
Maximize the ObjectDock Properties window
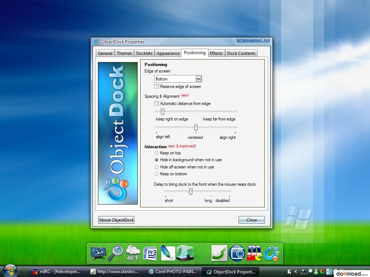(250, 40)
